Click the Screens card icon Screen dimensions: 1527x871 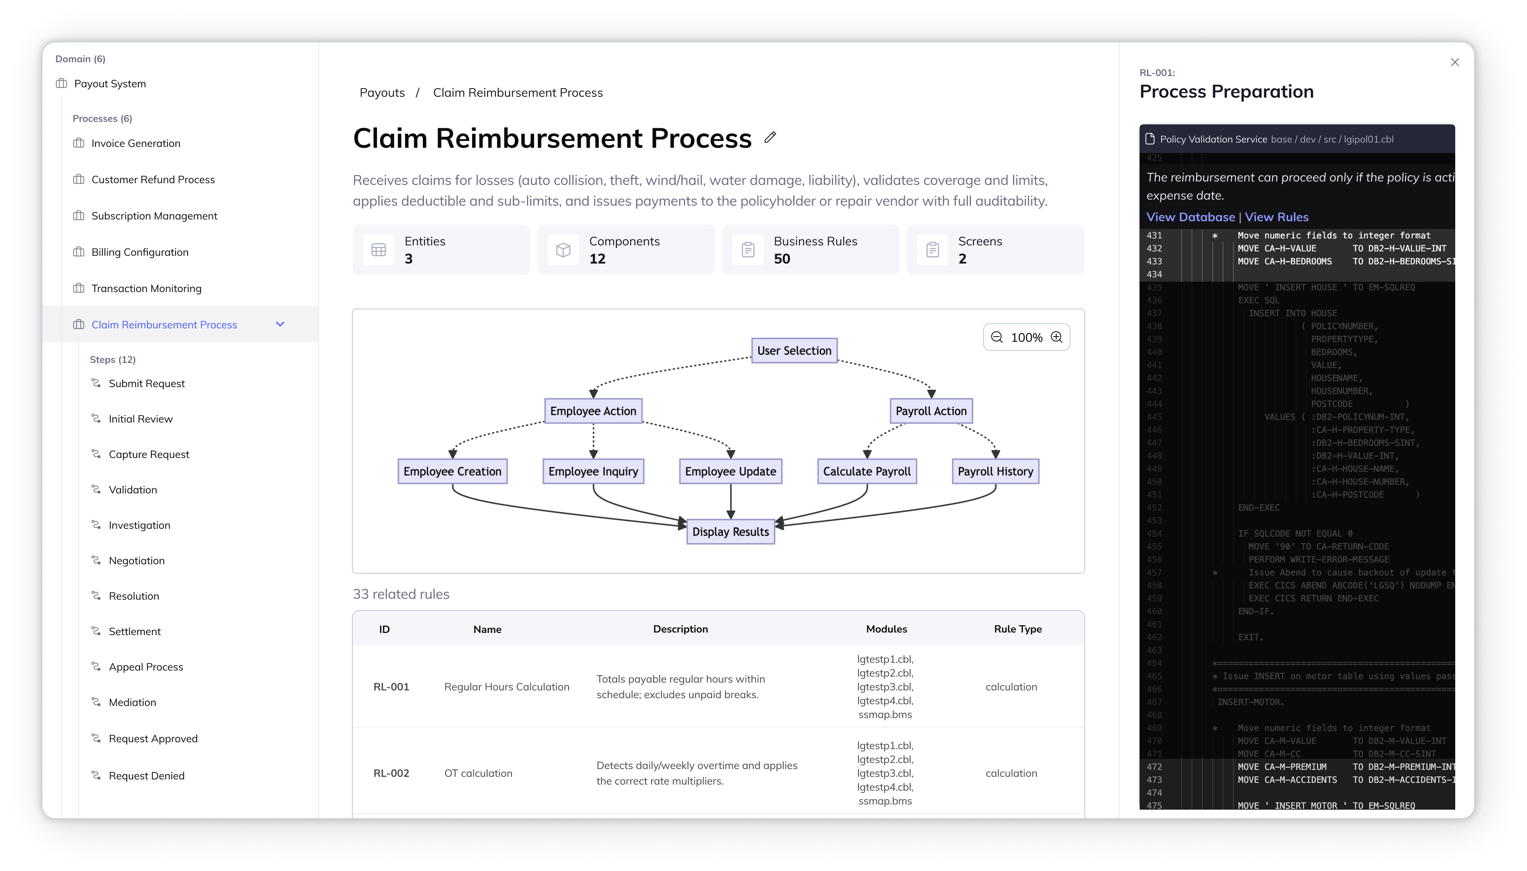click(933, 250)
